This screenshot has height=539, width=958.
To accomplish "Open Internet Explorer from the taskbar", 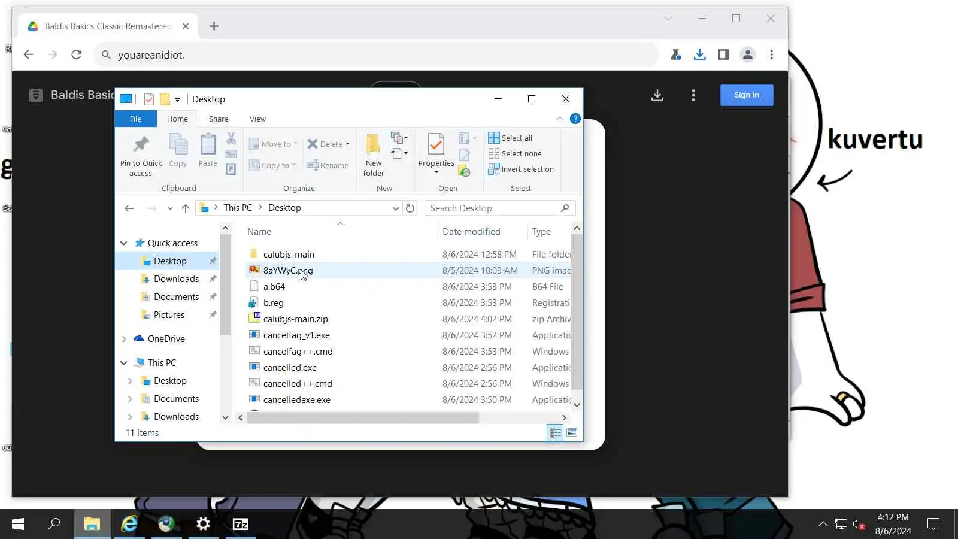I will (x=129, y=524).
